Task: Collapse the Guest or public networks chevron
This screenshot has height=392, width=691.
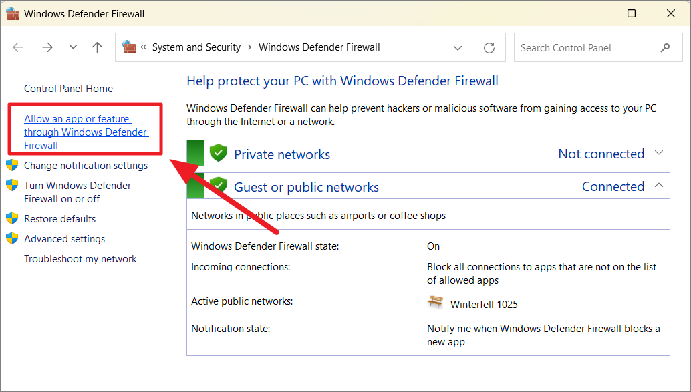Action: 659,186
